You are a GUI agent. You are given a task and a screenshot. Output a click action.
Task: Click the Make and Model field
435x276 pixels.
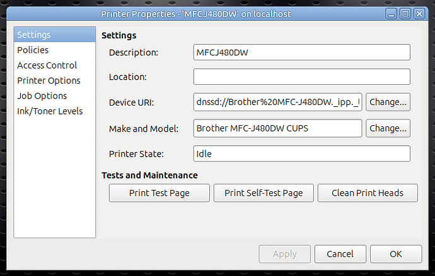277,128
